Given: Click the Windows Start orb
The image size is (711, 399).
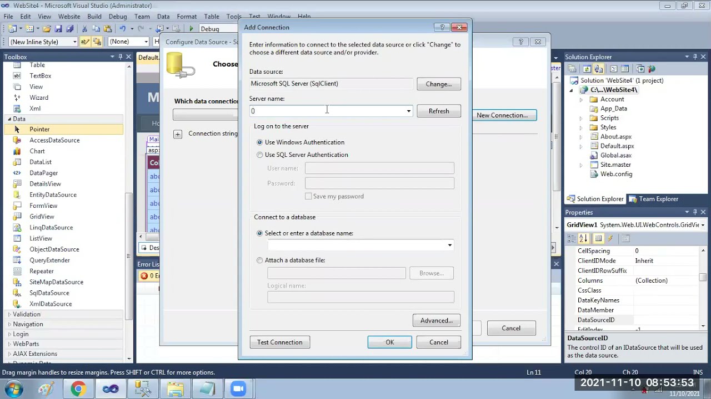Looking at the screenshot, I should pos(13,389).
